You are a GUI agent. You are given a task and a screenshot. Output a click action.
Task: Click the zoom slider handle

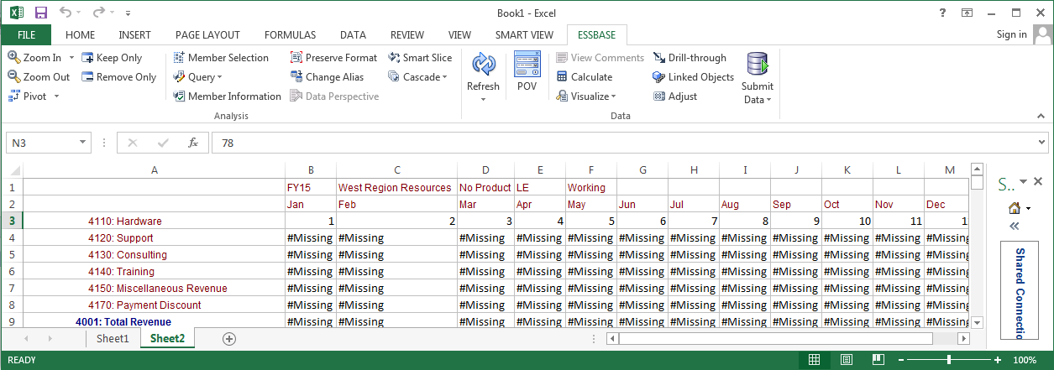[x=949, y=360]
